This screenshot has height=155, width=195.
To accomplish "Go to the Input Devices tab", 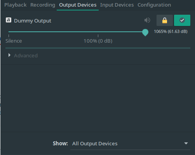I will click(x=117, y=5).
